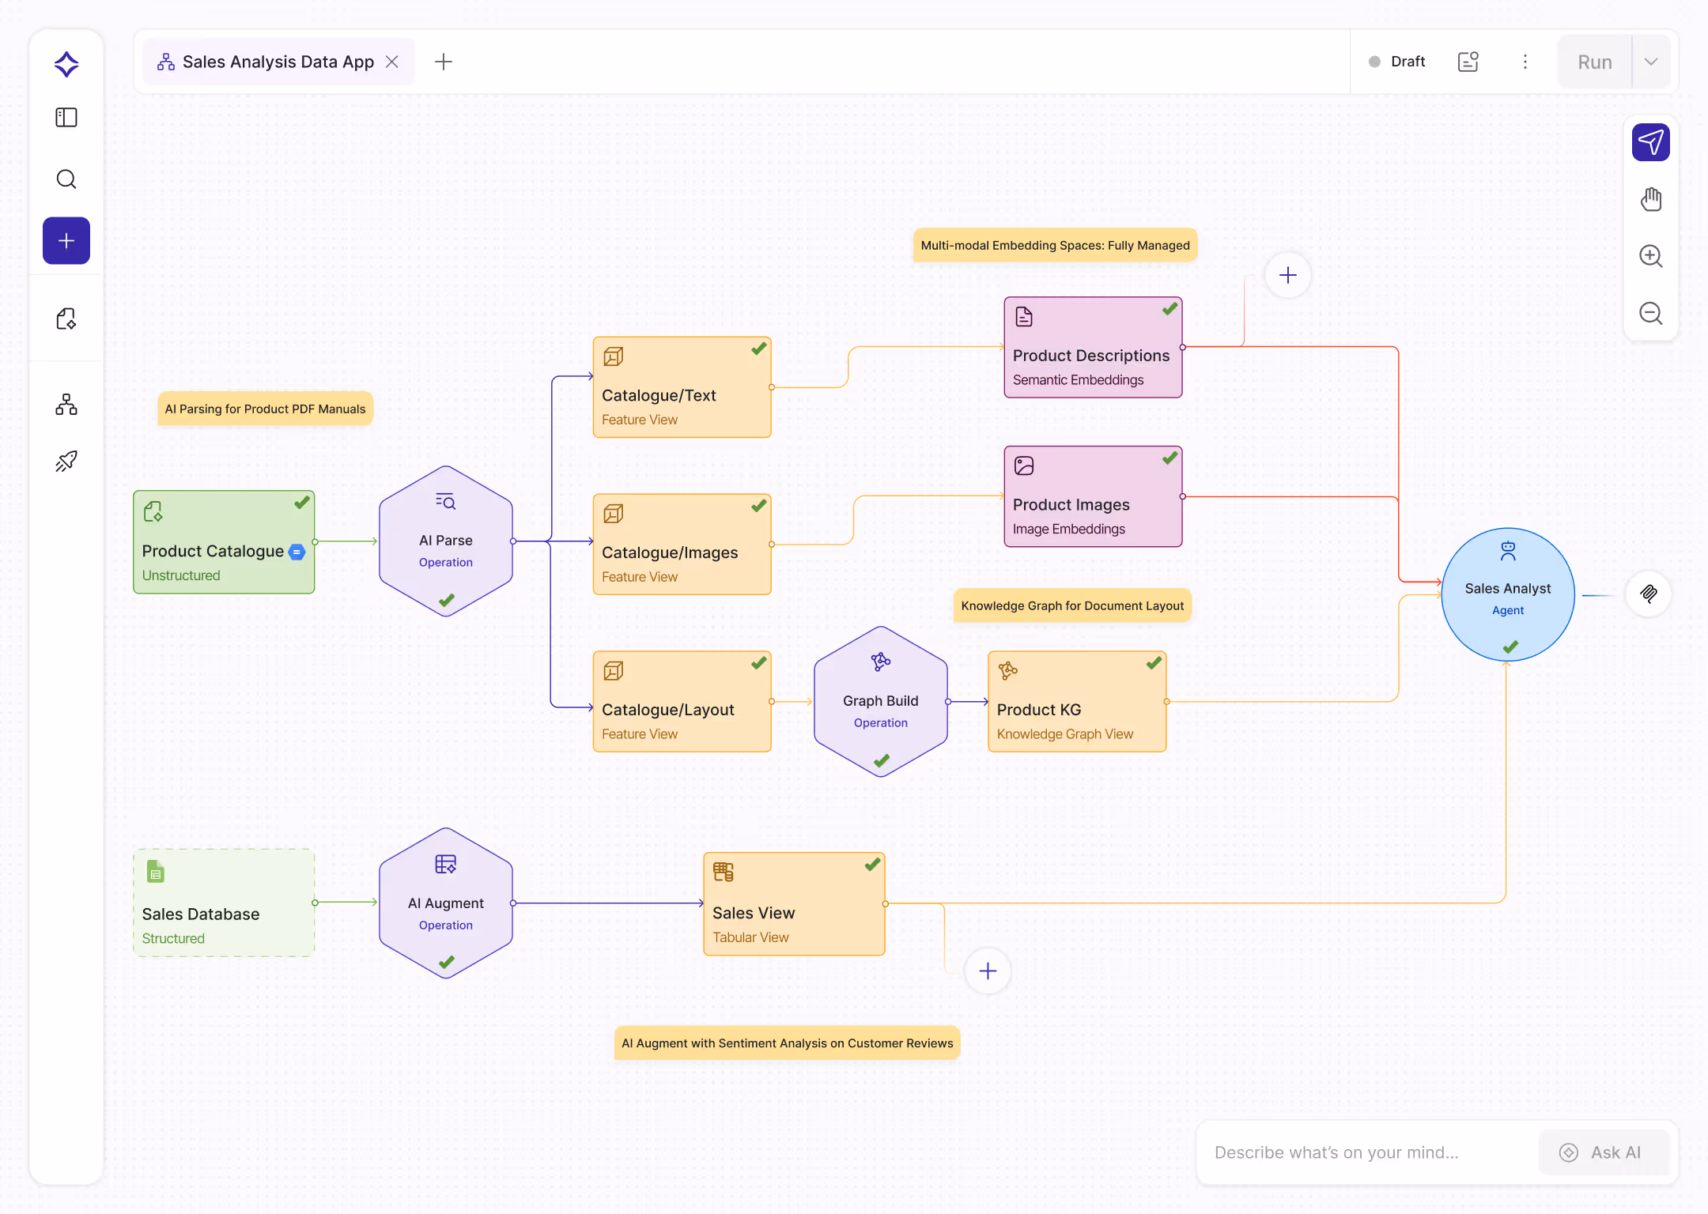Click the rocket deployment icon in the sidebar
Image resolution: width=1708 pixels, height=1214 pixels.
click(66, 461)
